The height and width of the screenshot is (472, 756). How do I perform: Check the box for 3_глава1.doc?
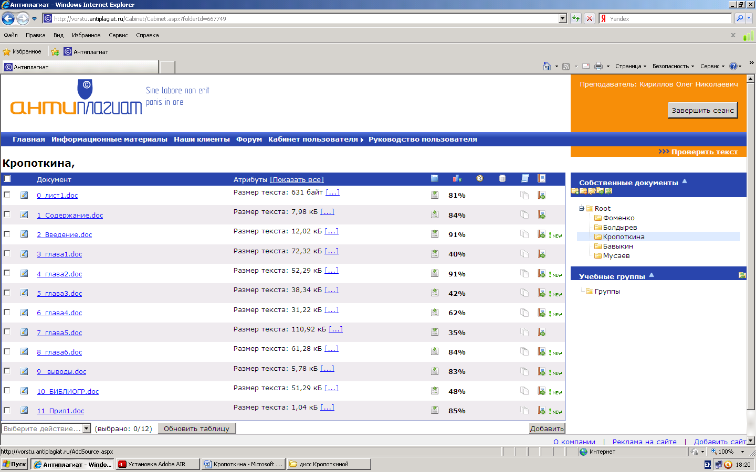(7, 253)
